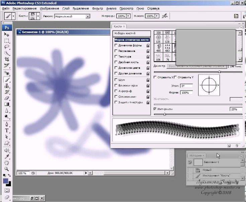
Task: Select the Custom Shape tool
Action: click(x=7, y=143)
